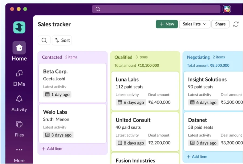Click '58 paid seats' on Datanet
Viewport: 243px width, 164px height.
(x=201, y=127)
